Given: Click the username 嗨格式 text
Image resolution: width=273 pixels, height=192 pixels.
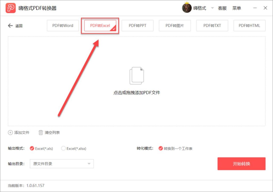Looking at the screenshot, I should tap(200, 8).
